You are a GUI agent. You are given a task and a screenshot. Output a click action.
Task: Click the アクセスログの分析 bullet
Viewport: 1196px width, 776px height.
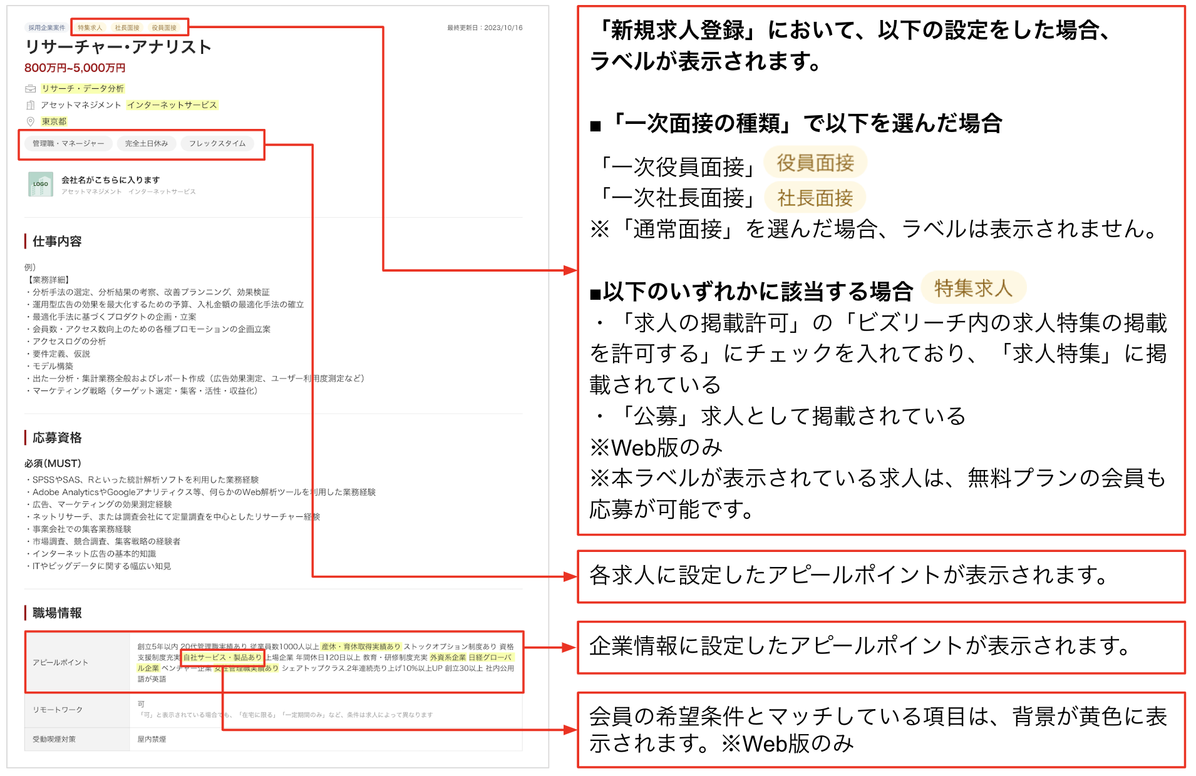(x=66, y=341)
